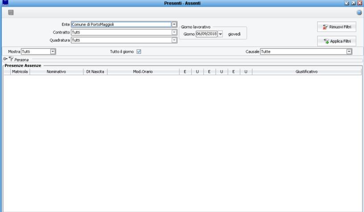
Task: Sort by Giustificativo column header
Action: (x=306, y=72)
